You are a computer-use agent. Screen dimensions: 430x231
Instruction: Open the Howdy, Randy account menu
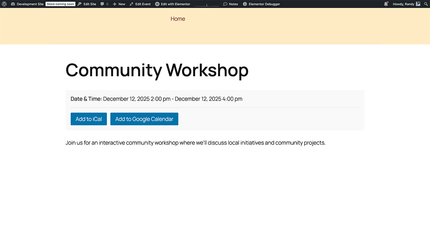[x=403, y=4]
